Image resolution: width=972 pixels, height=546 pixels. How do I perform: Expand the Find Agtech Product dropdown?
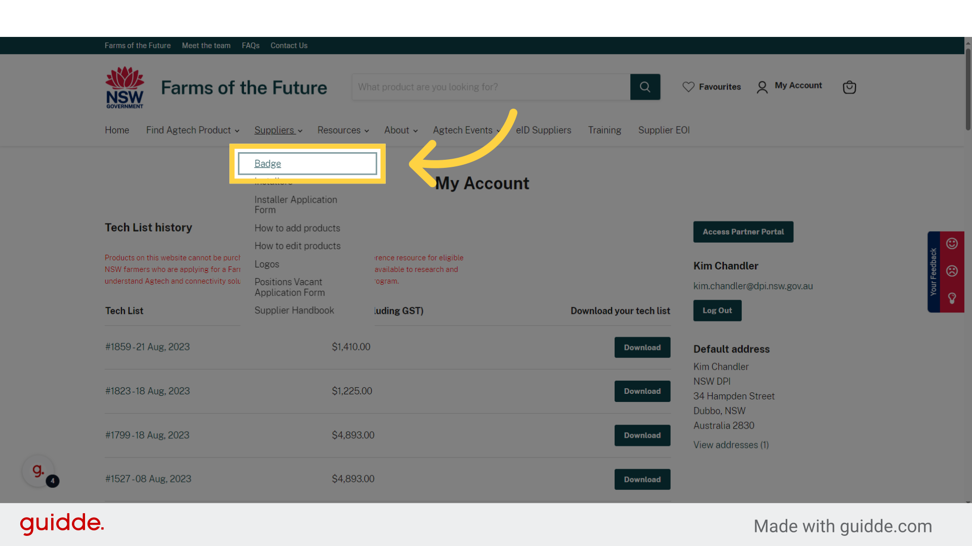coord(192,130)
